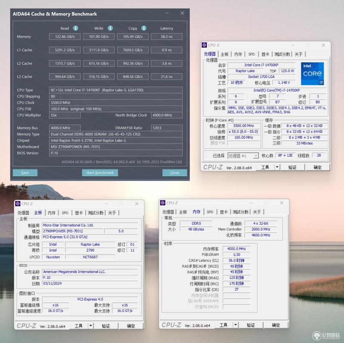Screen dimensions: 344x343
Task: Open the processor selection dropdown 处理器 #1
Action: point(243,156)
